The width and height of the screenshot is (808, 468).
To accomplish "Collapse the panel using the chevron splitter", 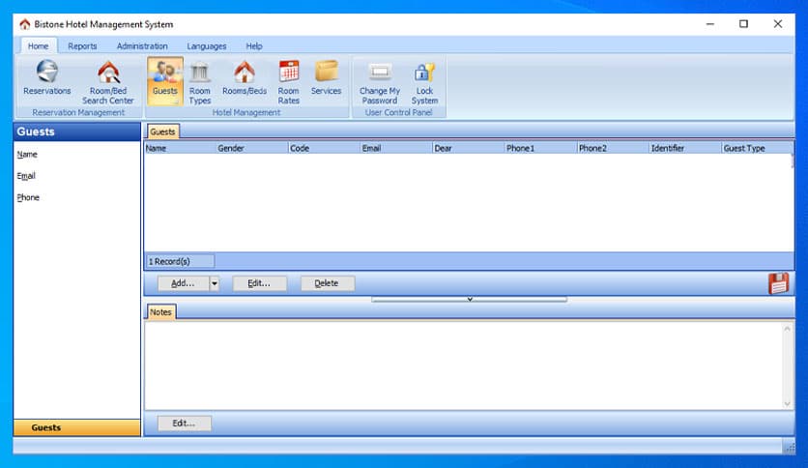I will point(470,299).
